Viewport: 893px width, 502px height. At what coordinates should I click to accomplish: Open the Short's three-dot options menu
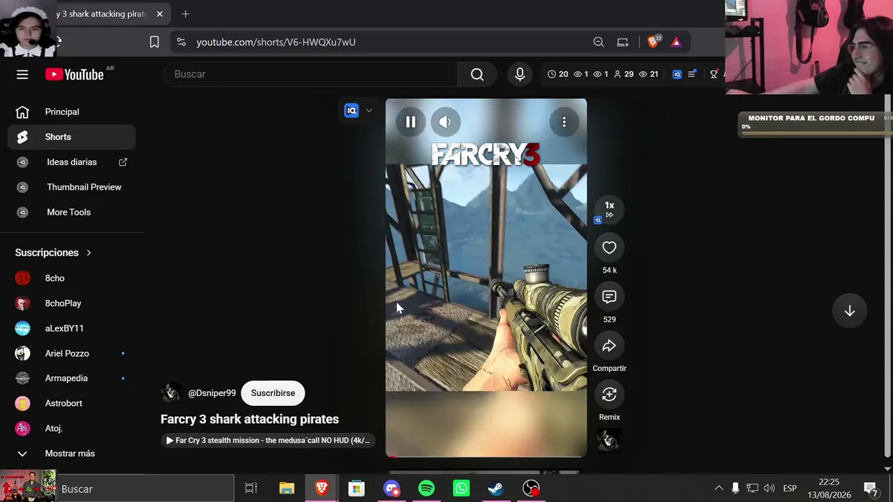564,122
